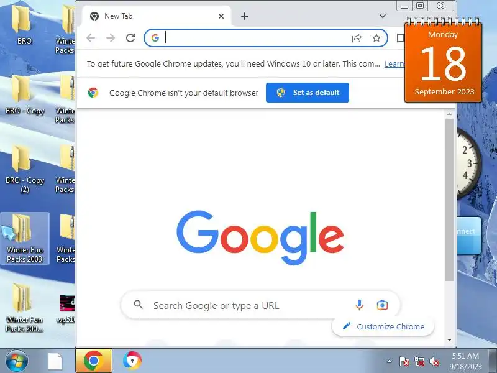Click the key-logo browser taskbar icon
This screenshot has height=373, width=497.
132,361
